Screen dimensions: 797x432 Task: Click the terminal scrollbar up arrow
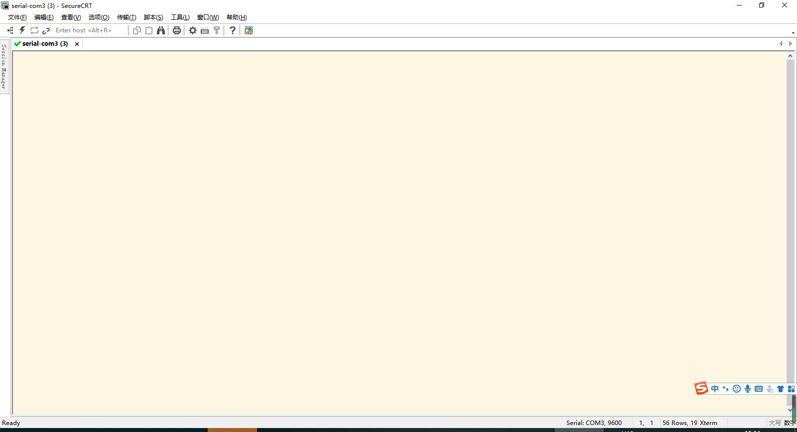click(790, 56)
